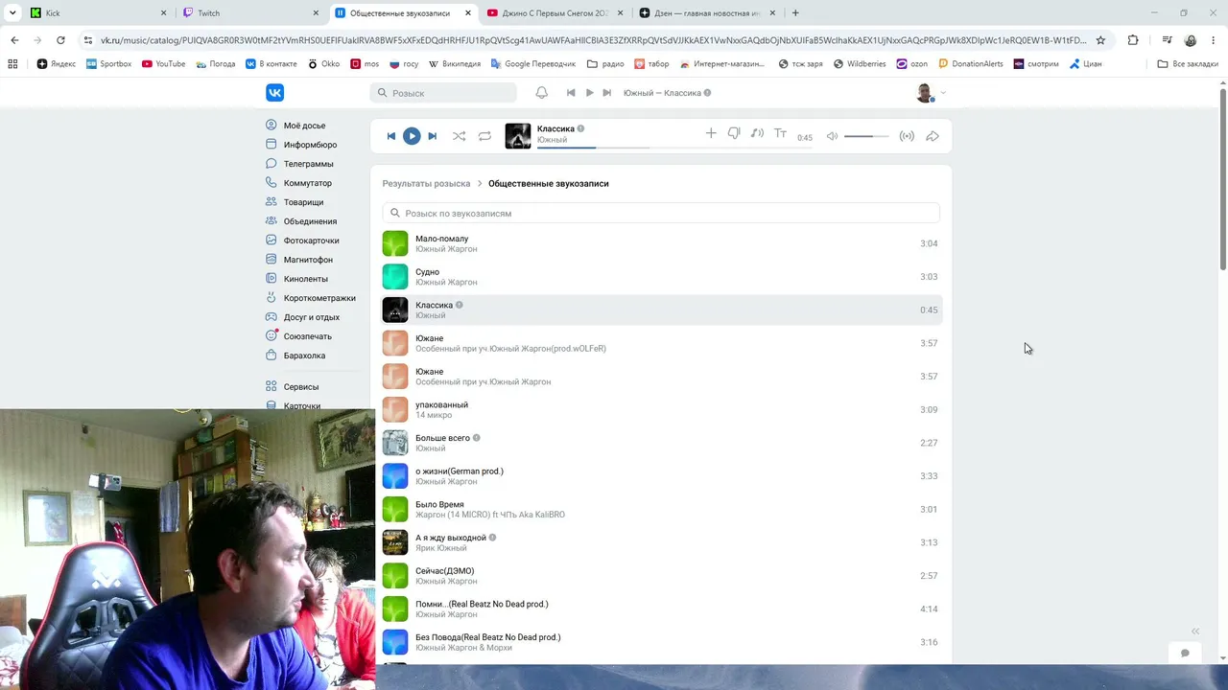Focus the Розыск по звукозаписям field
The height and width of the screenshot is (690, 1228).
tap(661, 213)
